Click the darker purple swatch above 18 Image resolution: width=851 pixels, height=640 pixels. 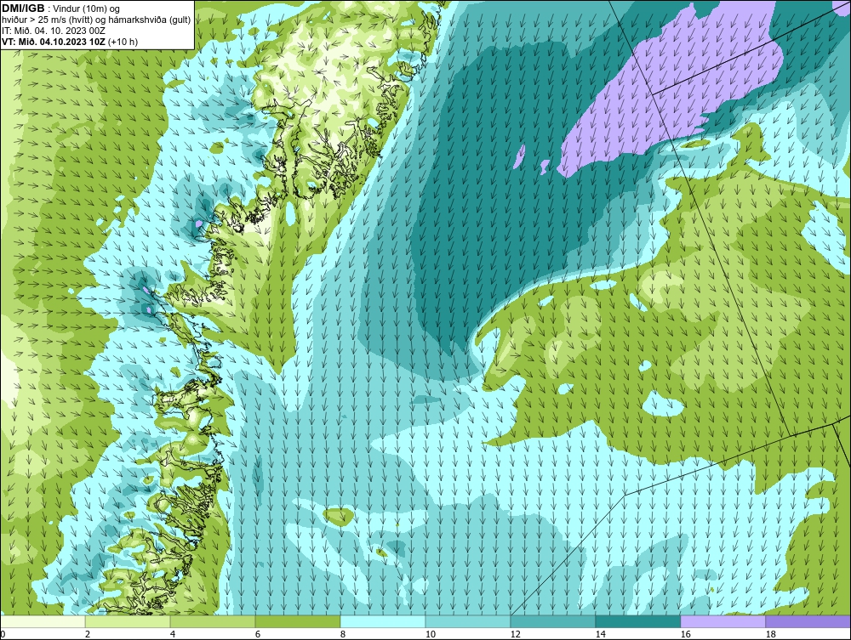pos(808,621)
